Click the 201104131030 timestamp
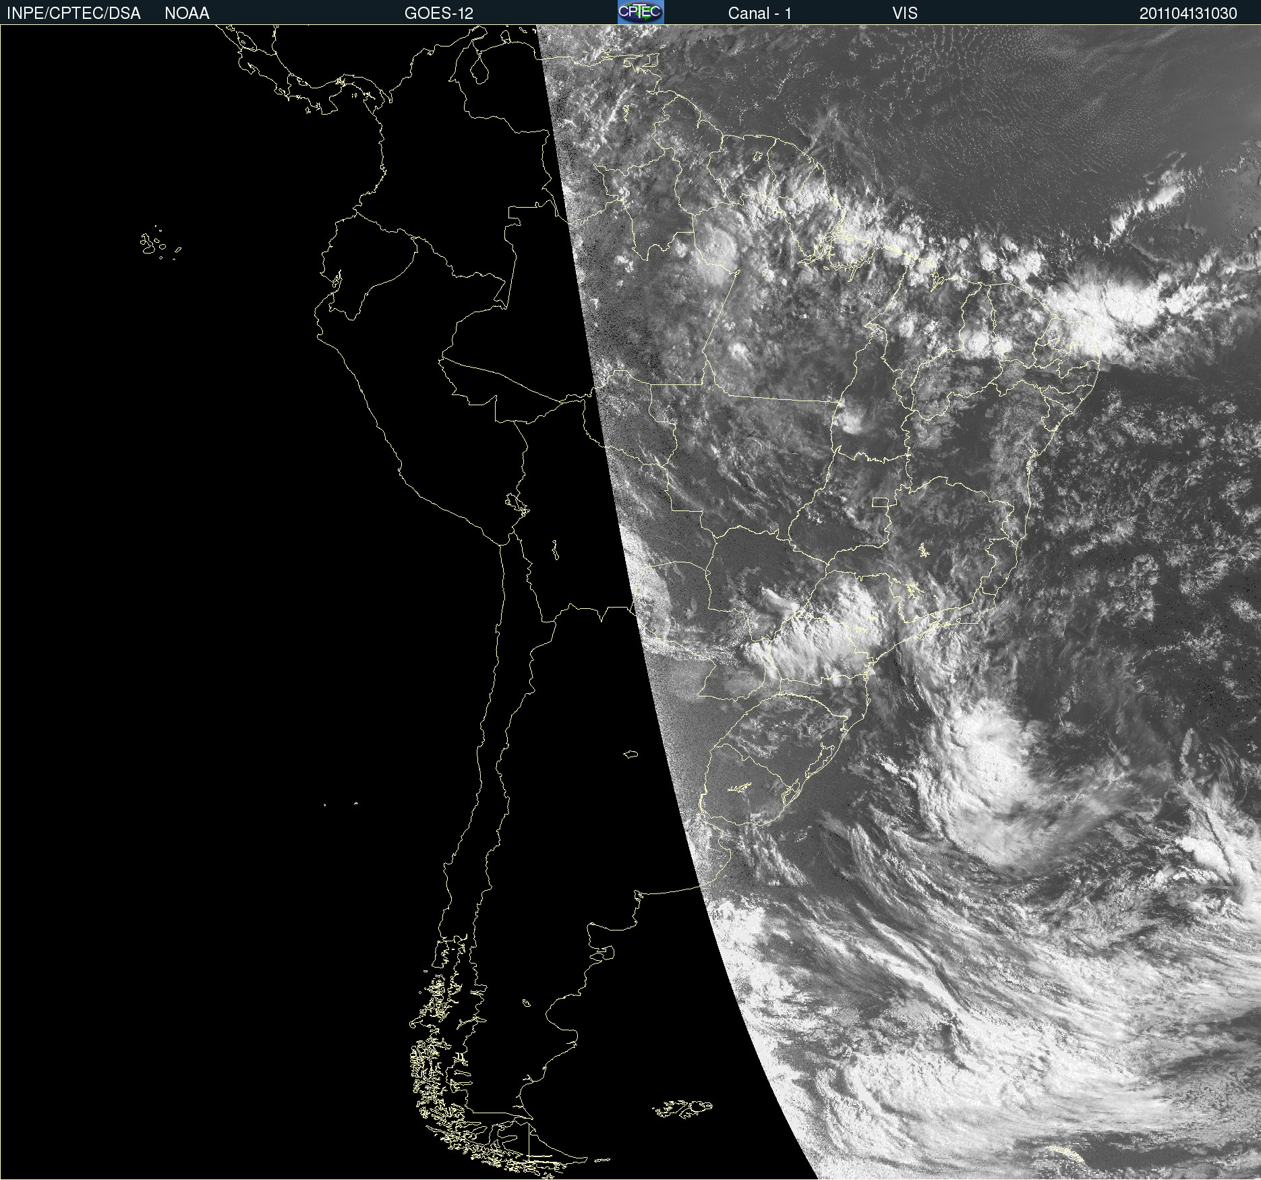Screen dimensions: 1261x1180 point(1188,13)
